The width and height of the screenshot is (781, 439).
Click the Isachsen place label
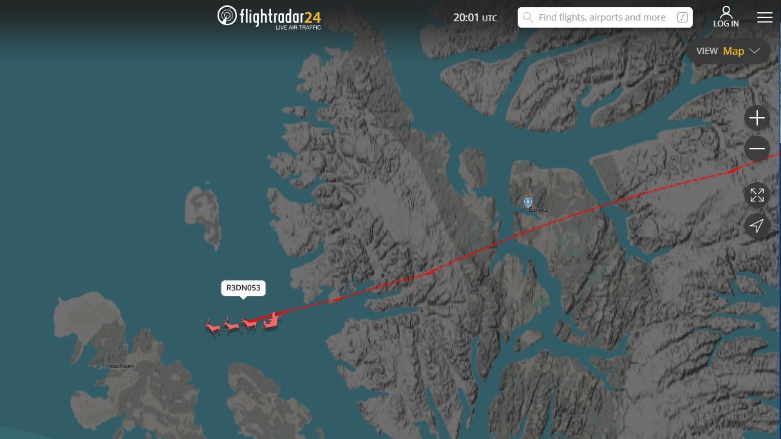(120, 366)
